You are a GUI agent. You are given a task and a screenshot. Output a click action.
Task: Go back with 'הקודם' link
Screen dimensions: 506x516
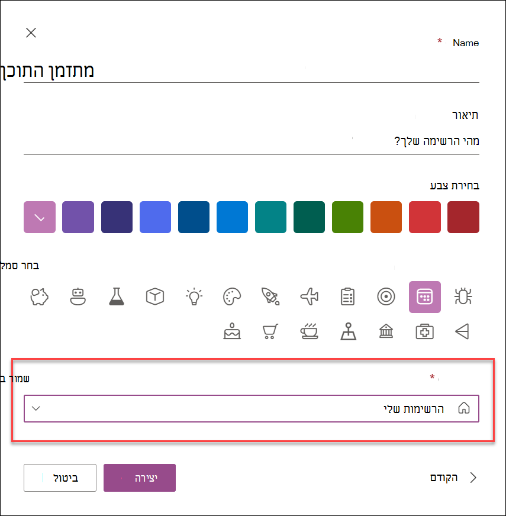(453, 478)
